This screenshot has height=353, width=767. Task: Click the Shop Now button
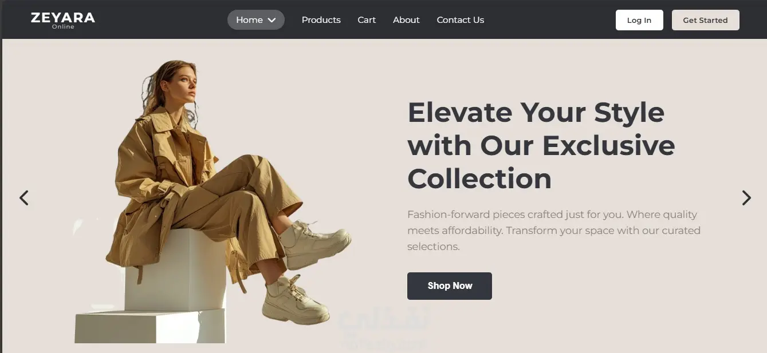click(450, 286)
